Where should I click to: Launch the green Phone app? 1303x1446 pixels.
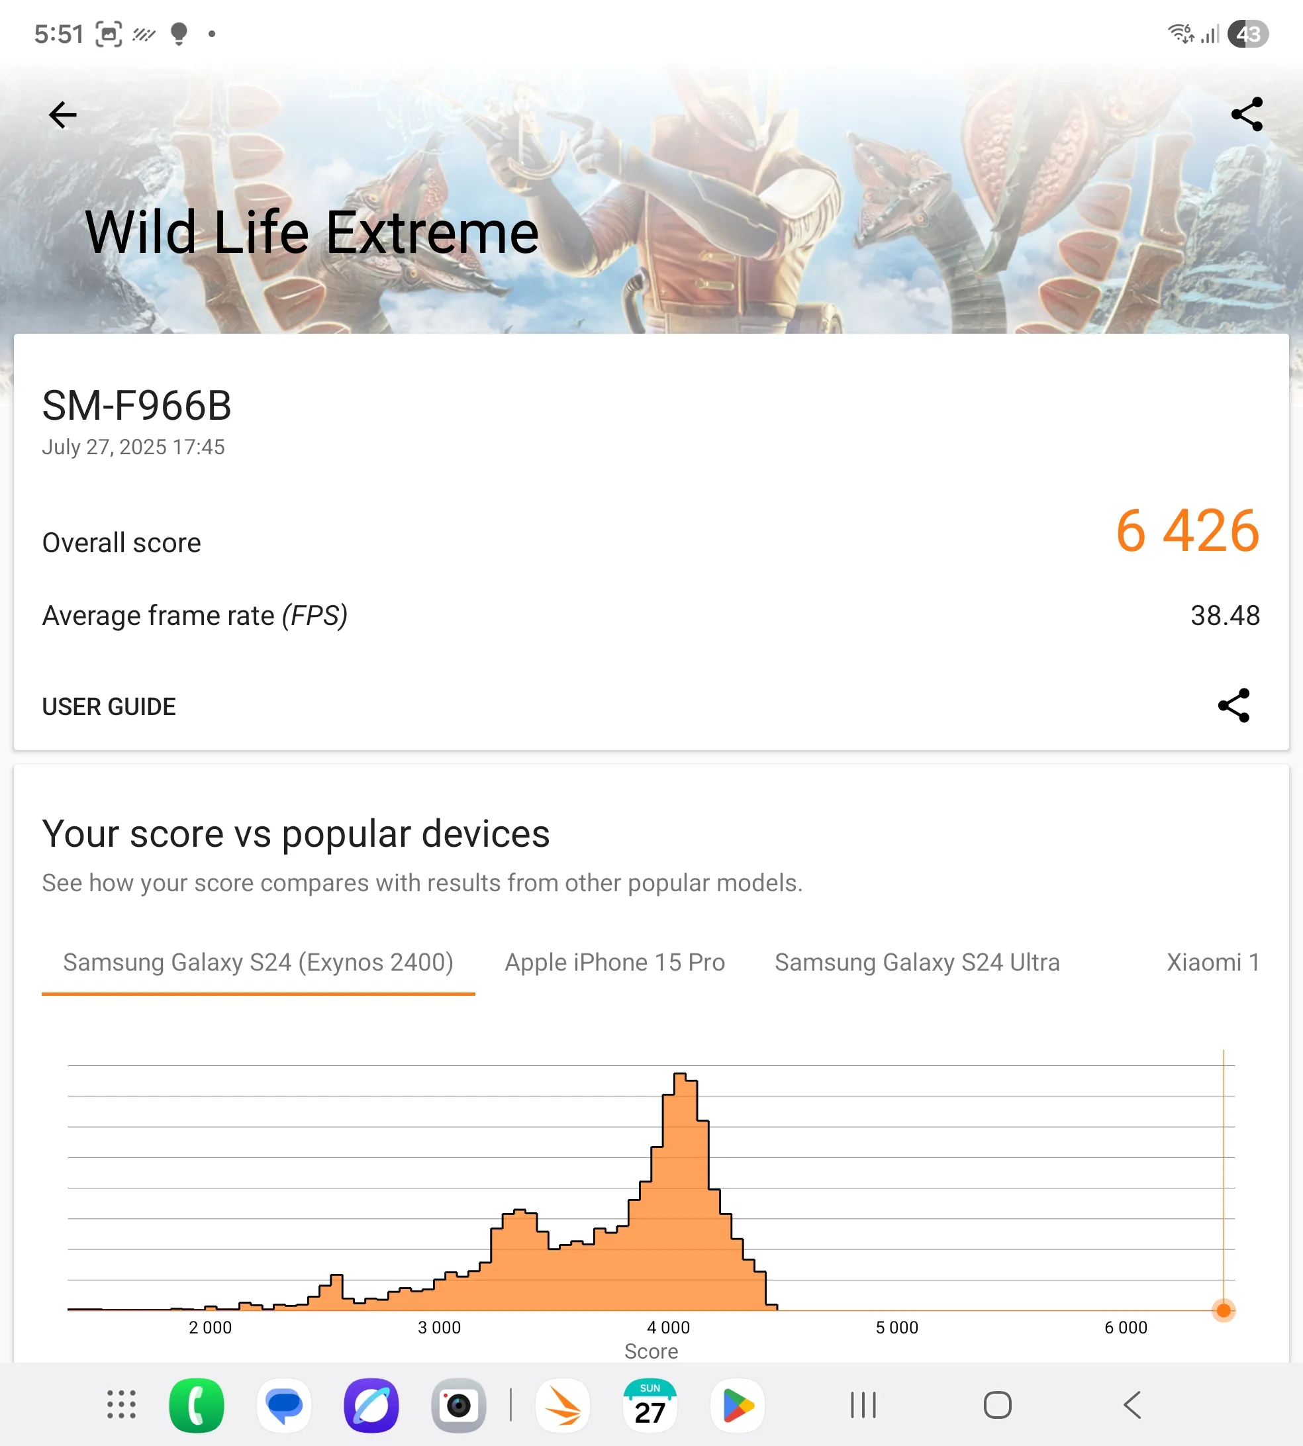point(196,1404)
